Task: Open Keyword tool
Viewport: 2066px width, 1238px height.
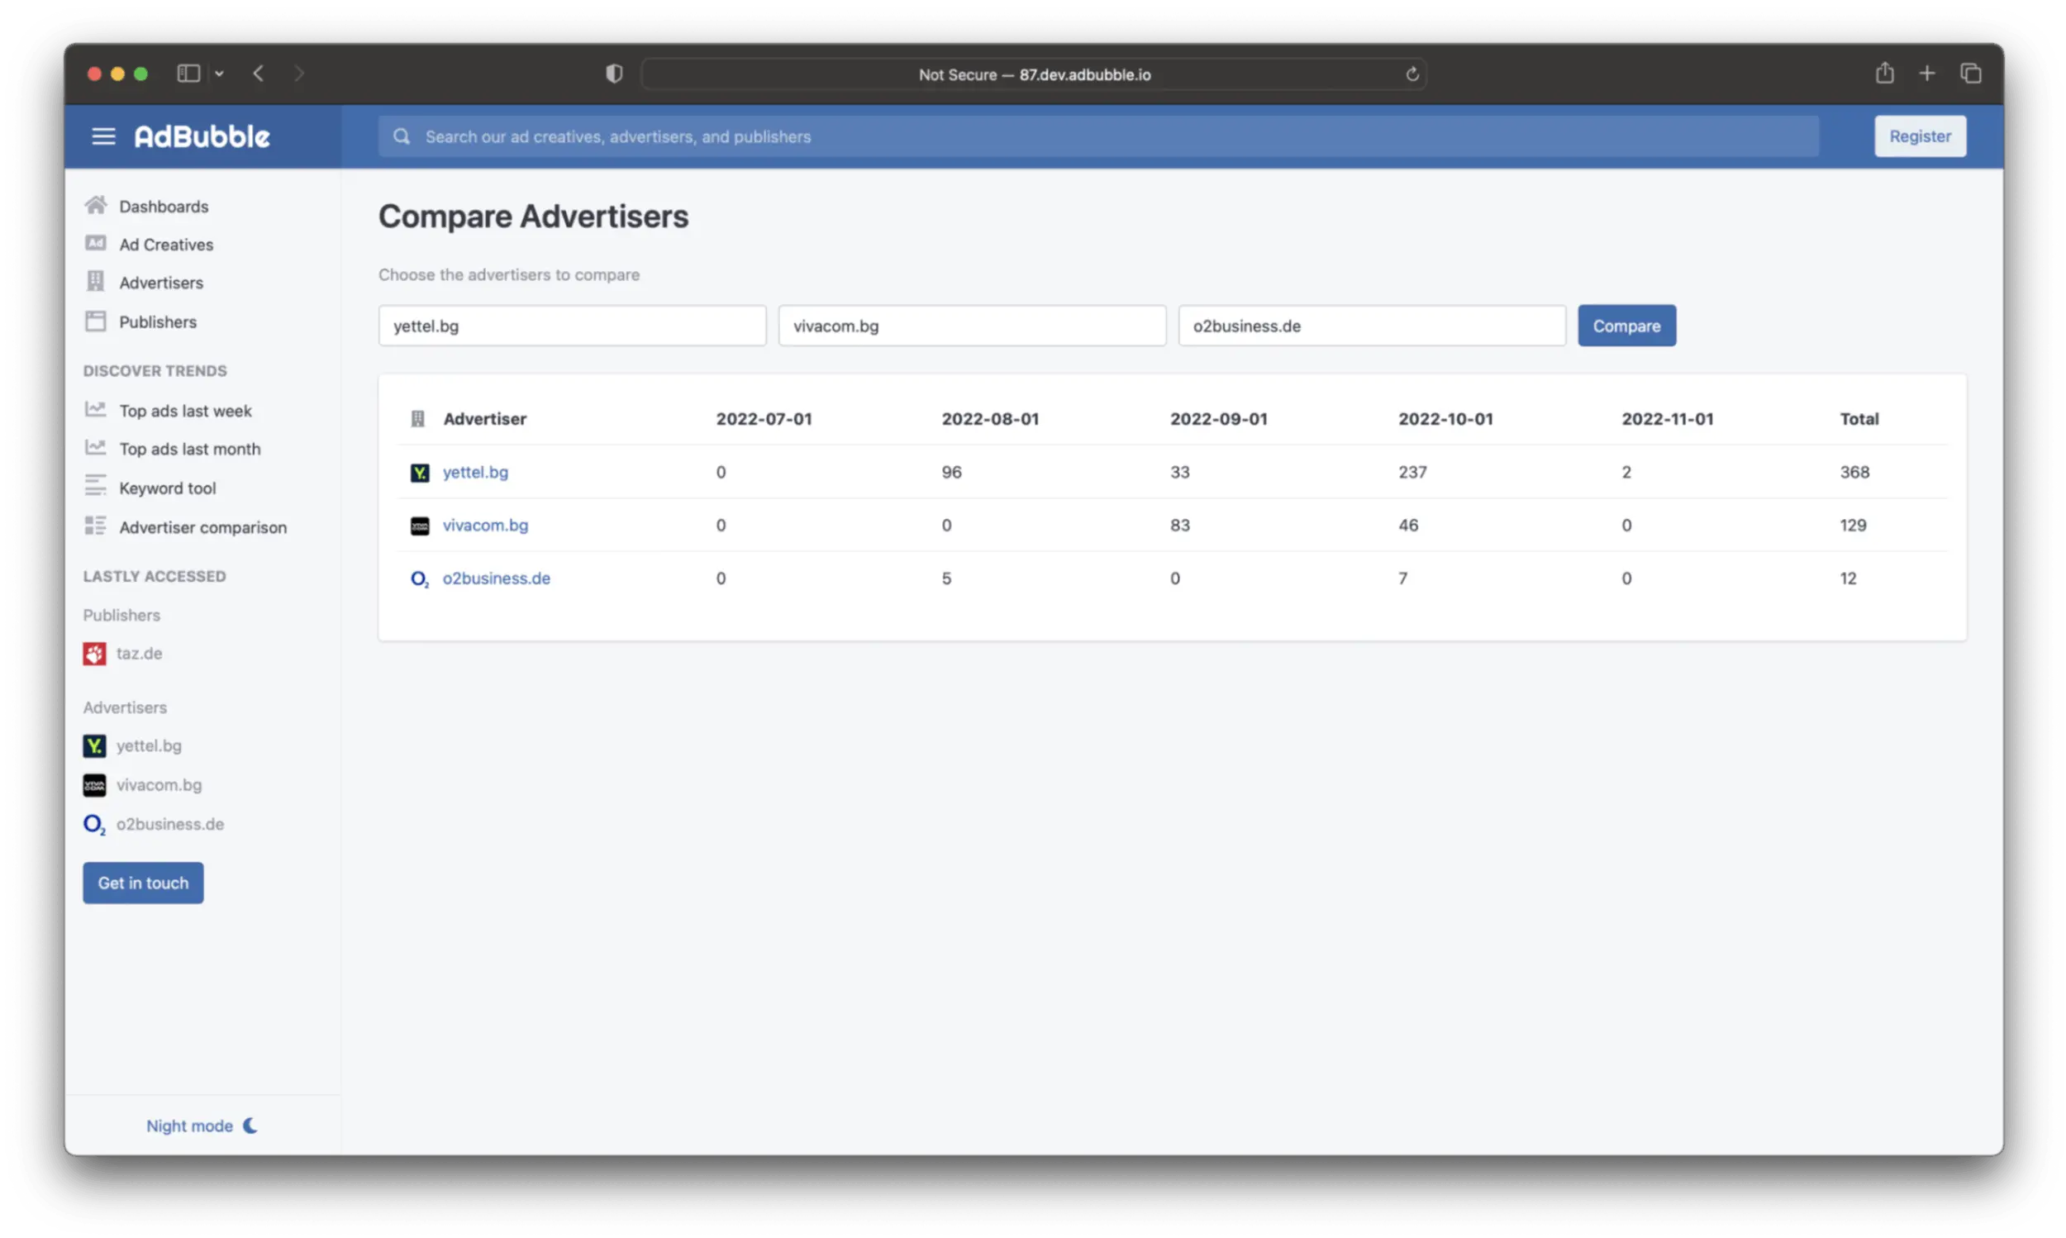Action: coord(167,488)
